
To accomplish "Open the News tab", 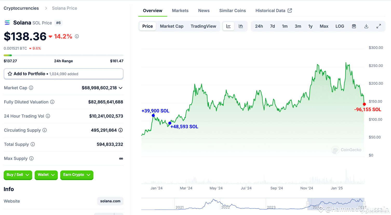I will pos(204,11).
